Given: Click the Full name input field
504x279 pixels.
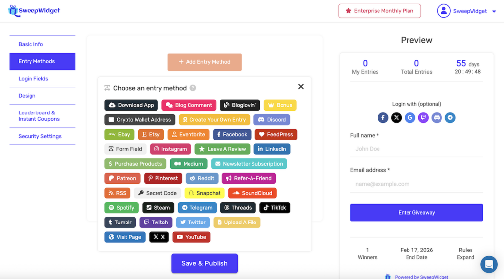Looking at the screenshot, I should (416, 149).
